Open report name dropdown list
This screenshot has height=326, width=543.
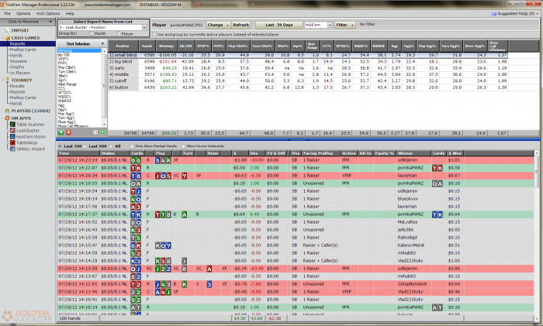point(144,27)
